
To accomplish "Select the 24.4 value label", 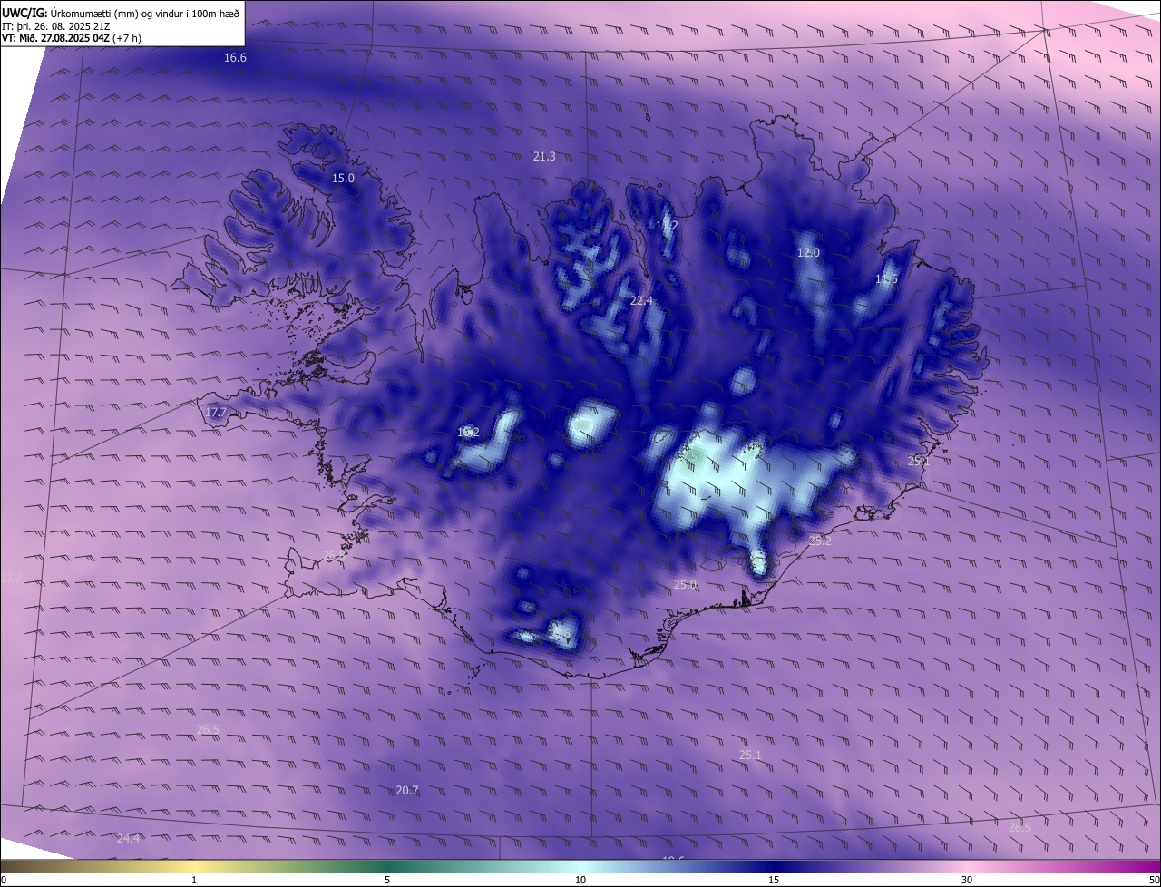I will pyautogui.click(x=128, y=839).
